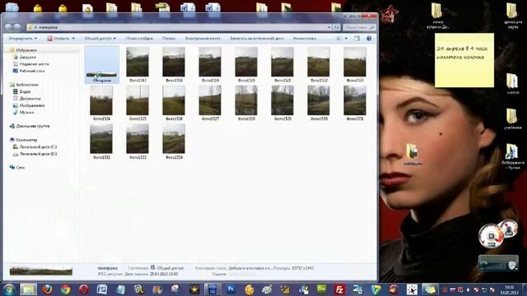Open Рабочий стол in sidebar
Image resolution: width=527 pixels, height=296 pixels.
coord(29,71)
